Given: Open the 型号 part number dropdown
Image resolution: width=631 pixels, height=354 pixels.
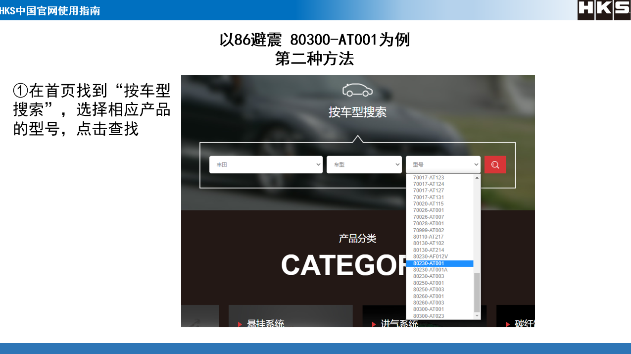Looking at the screenshot, I should pyautogui.click(x=443, y=165).
